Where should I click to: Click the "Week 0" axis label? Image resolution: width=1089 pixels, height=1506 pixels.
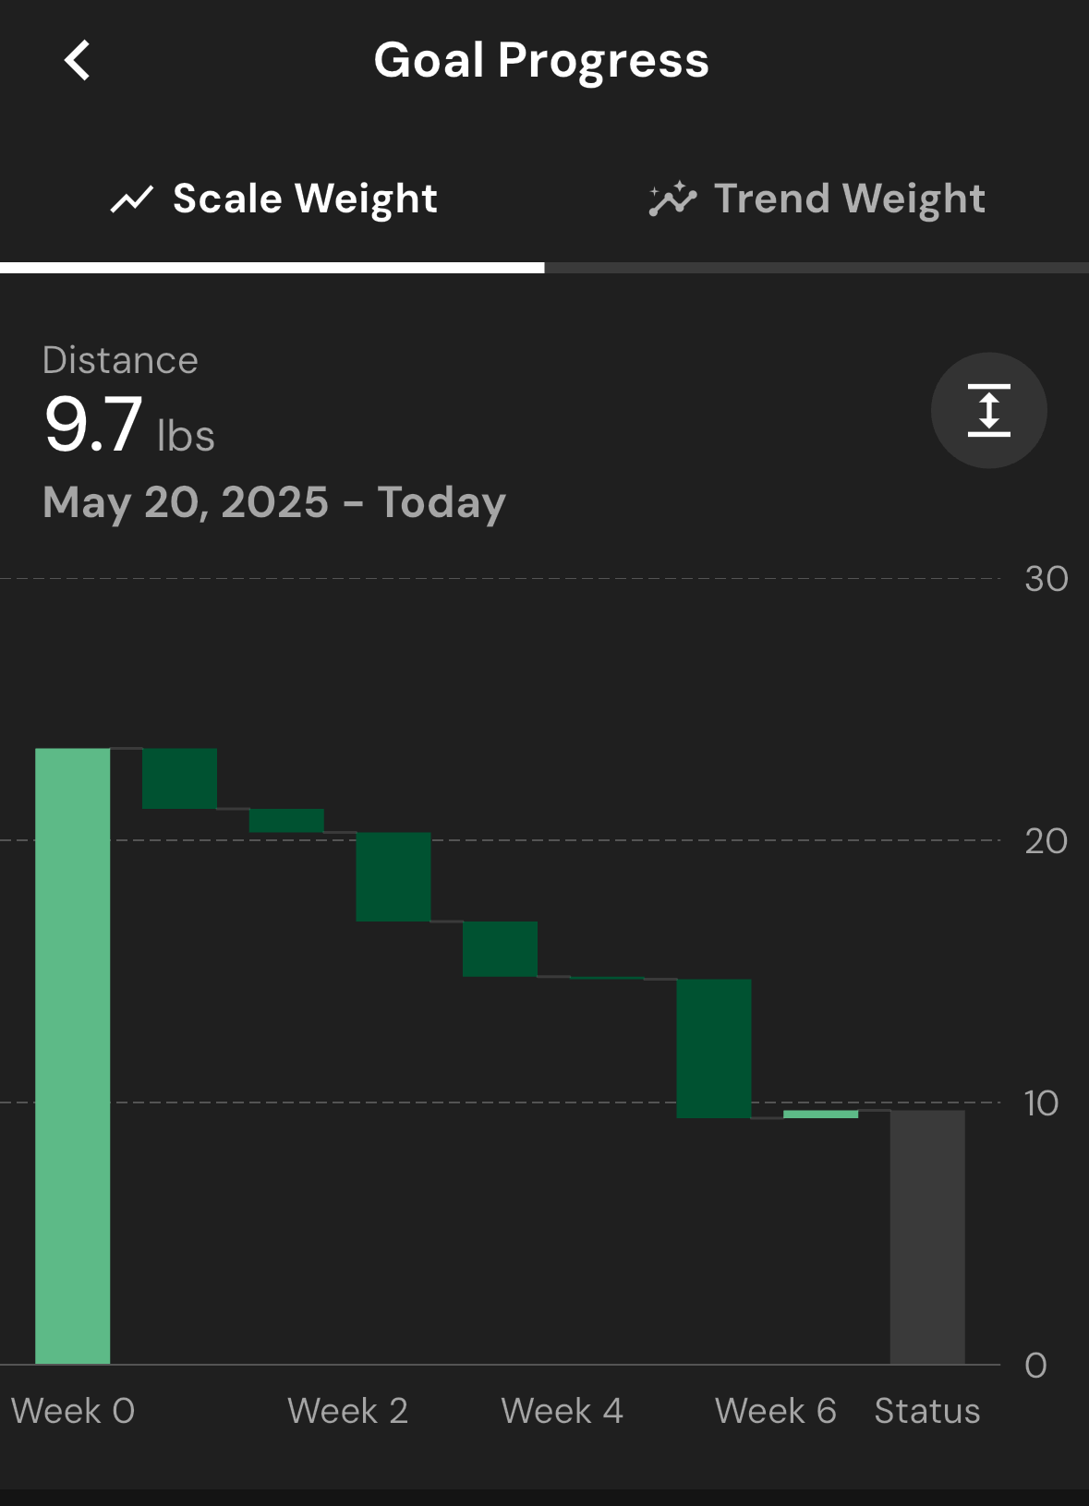coord(73,1411)
